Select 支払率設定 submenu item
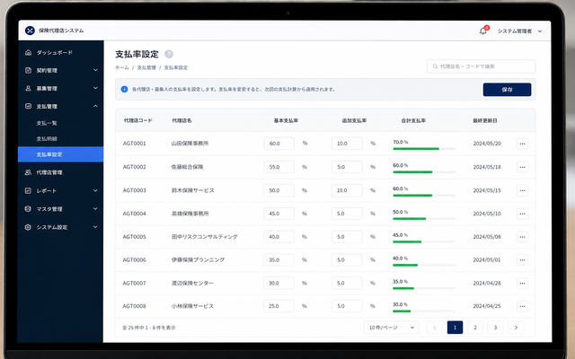The width and height of the screenshot is (575, 359). tap(60, 154)
